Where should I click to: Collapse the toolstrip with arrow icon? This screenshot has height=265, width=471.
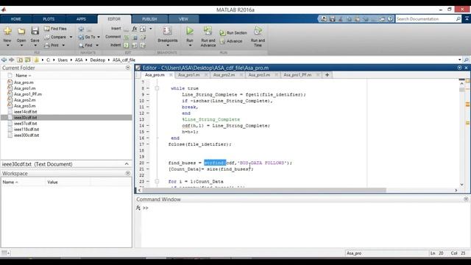pos(467,18)
